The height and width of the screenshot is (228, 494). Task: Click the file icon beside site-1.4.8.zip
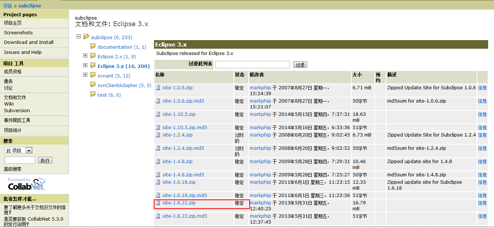[x=158, y=162]
